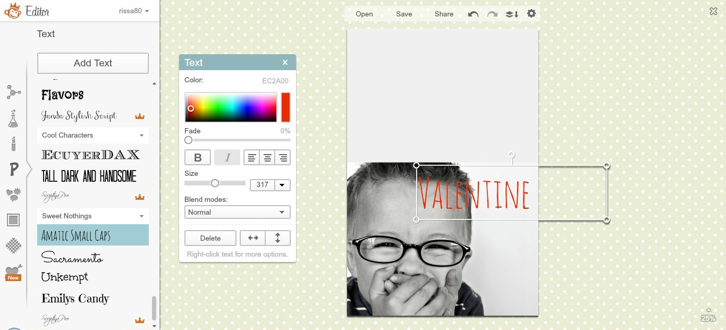Open the Blend modes Normal dropdown
Screen dimensions: 726x330
point(238,212)
